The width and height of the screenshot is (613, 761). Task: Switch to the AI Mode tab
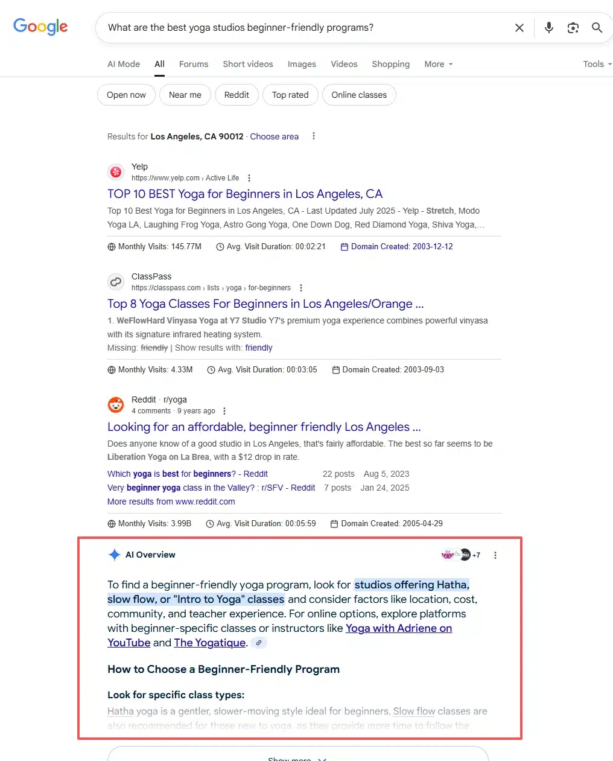[124, 64]
